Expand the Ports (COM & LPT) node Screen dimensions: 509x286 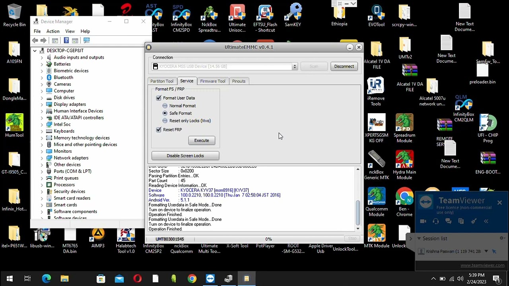(x=42, y=171)
